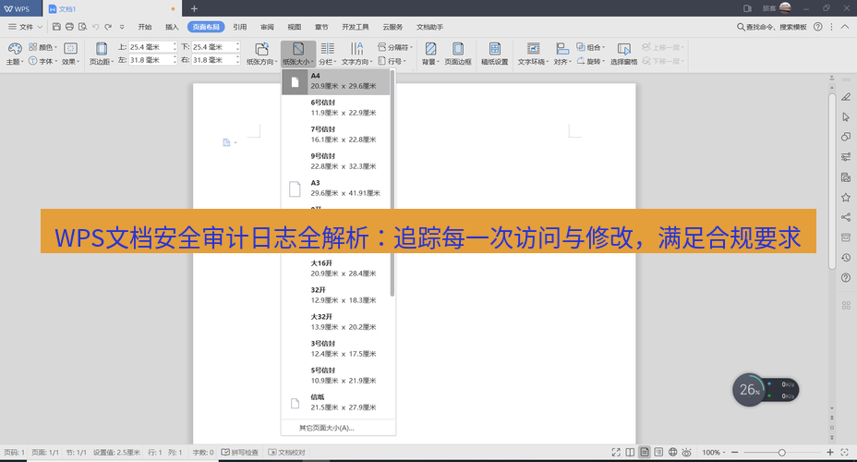
Task: Expand the 文件 file menu arrow
Action: pyautogui.click(x=40, y=27)
